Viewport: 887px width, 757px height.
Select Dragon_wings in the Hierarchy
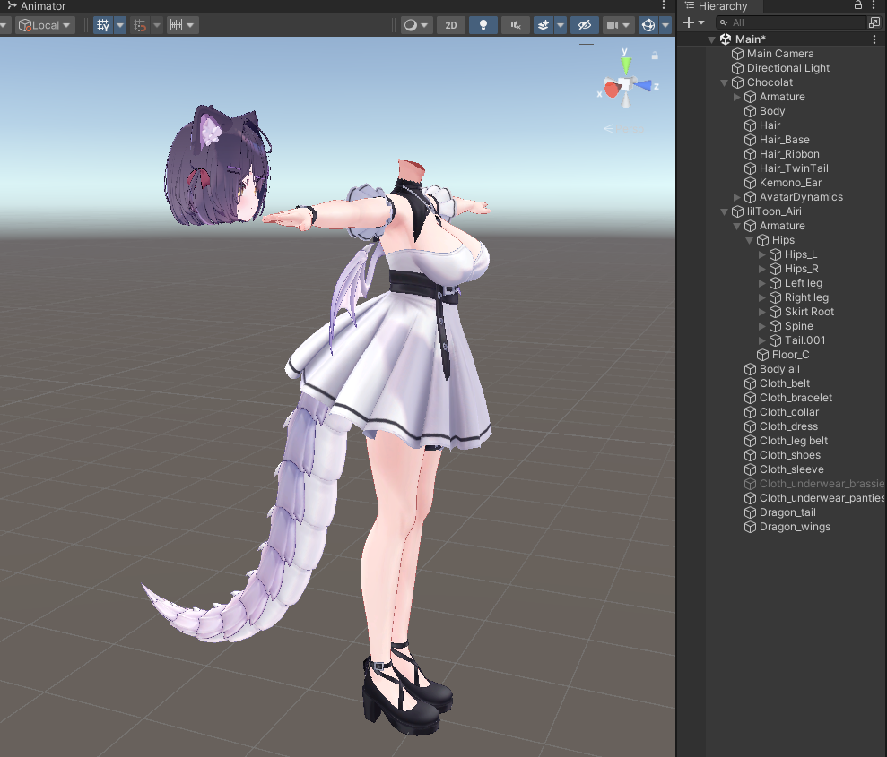point(795,527)
